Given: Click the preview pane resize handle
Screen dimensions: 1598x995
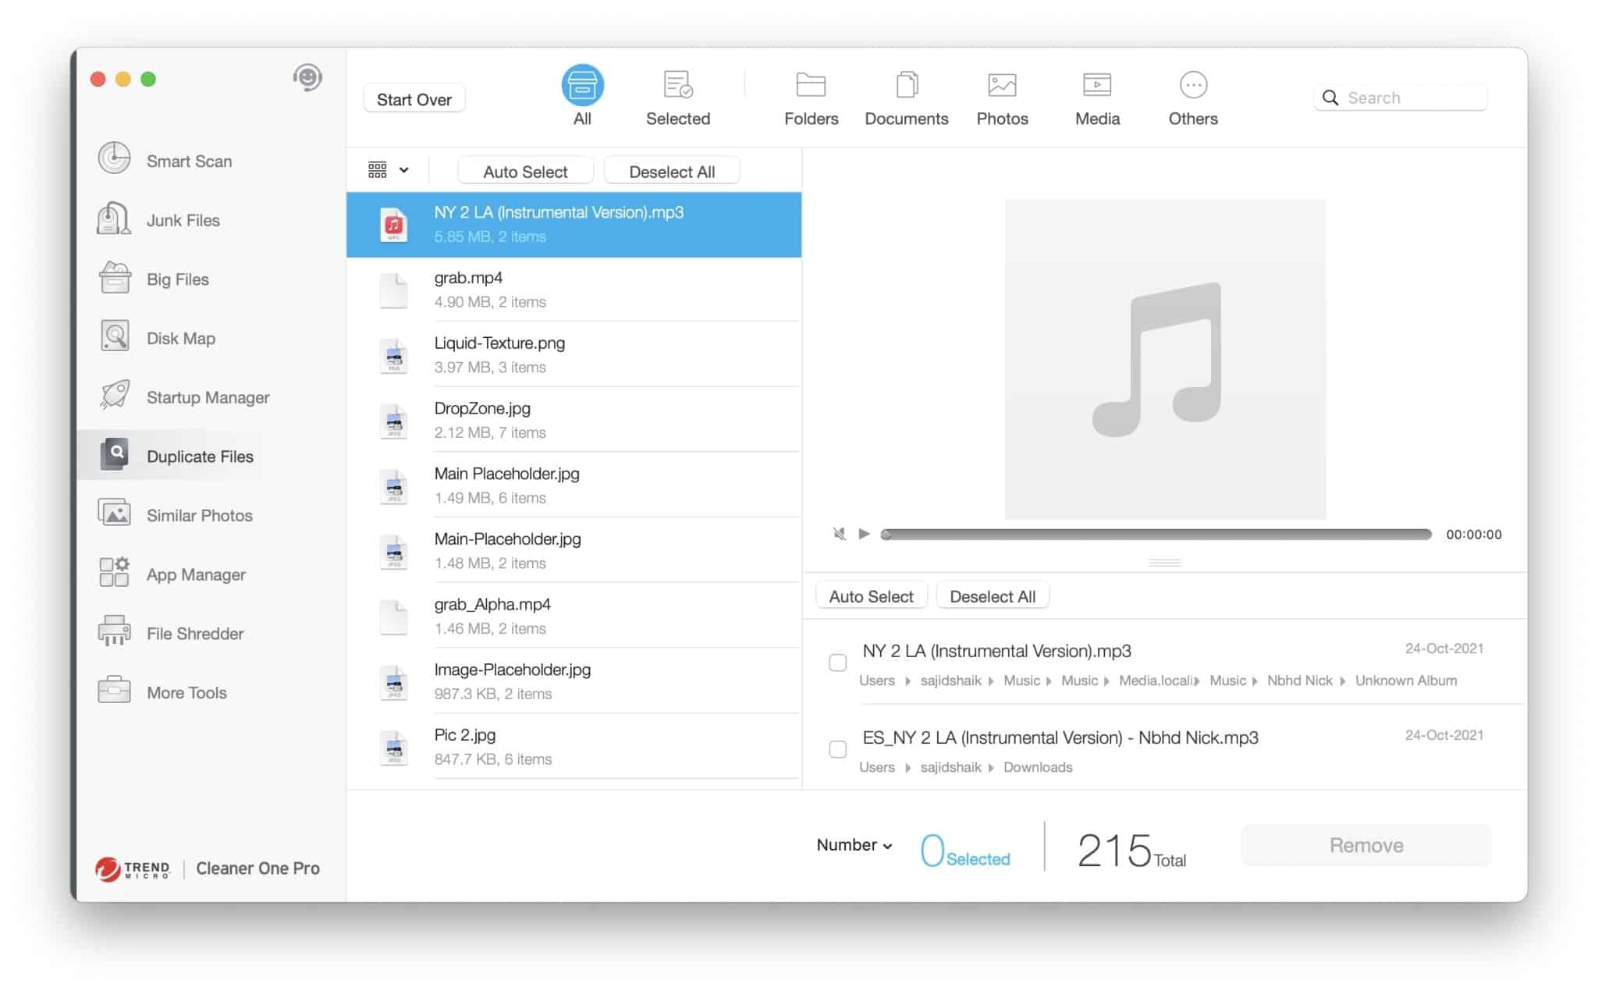Looking at the screenshot, I should (x=1164, y=562).
